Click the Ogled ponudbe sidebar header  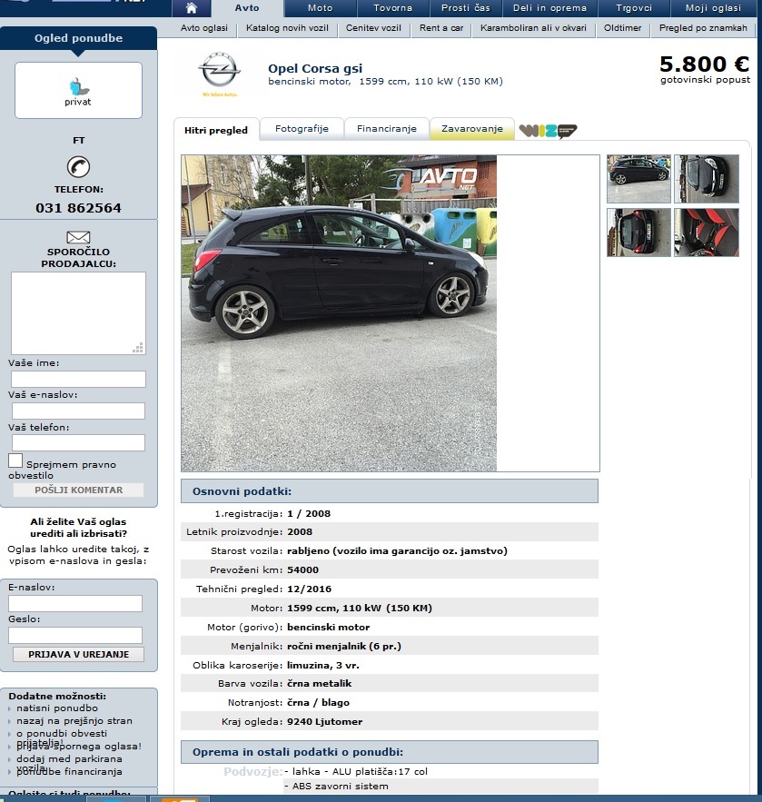(78, 38)
